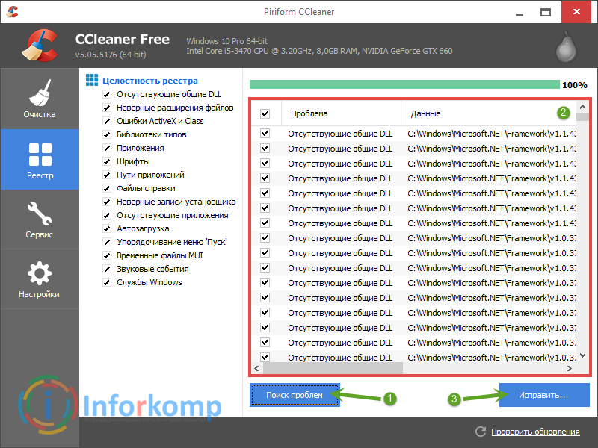Viewport: 598px width, 448px height.
Task: Toggle Файлы справки checkbox
Action: 107,188
